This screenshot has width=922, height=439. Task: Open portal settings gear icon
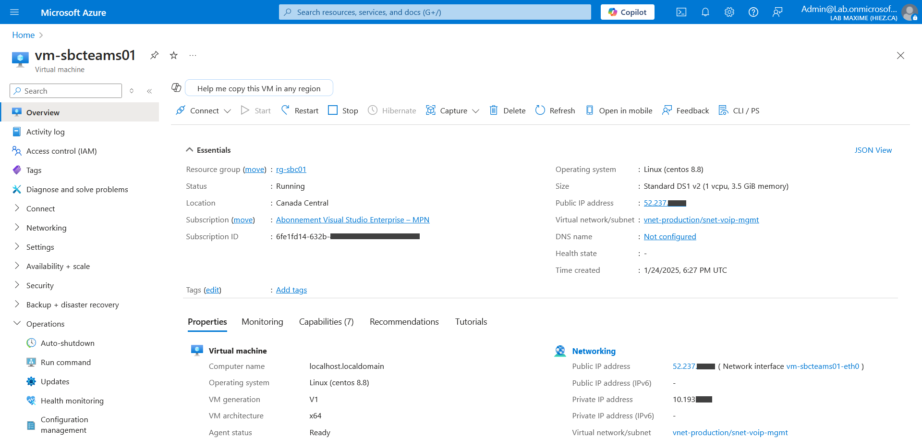pyautogui.click(x=729, y=12)
